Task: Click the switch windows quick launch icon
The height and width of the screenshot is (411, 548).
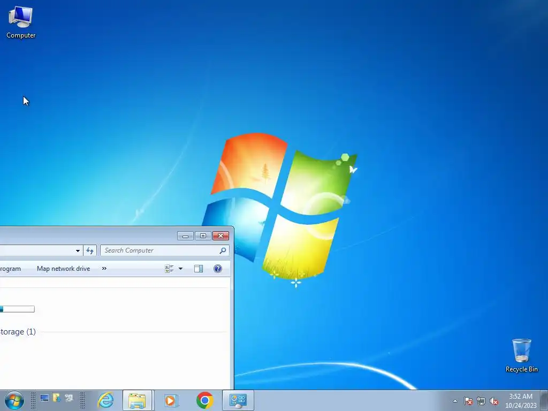Action: tap(69, 398)
